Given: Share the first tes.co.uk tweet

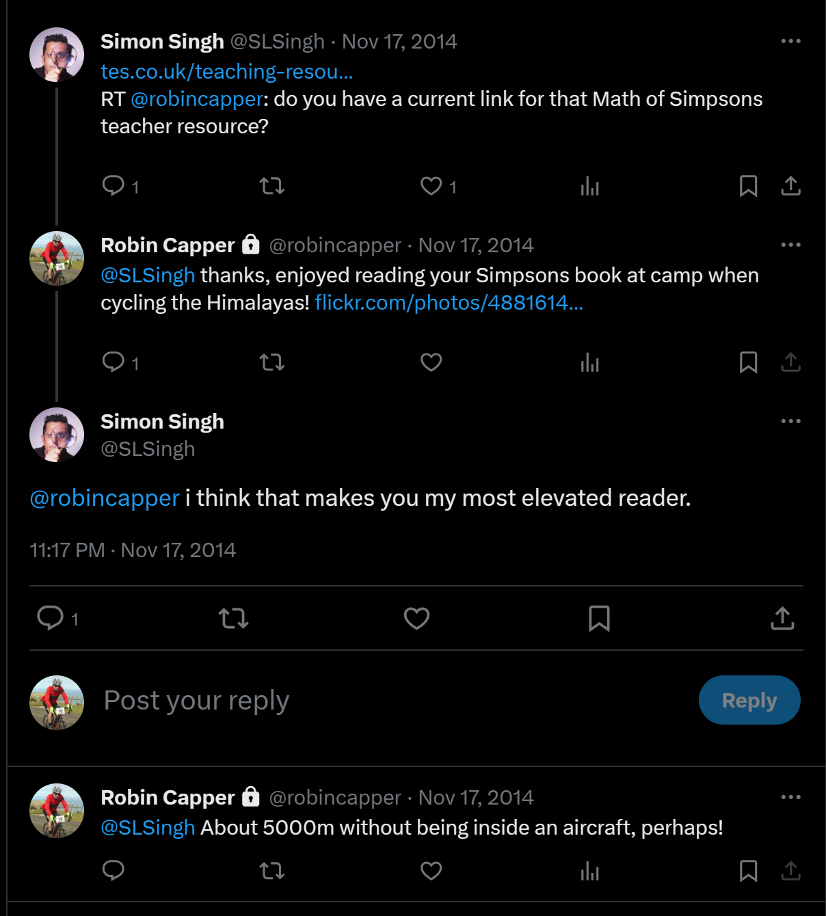Looking at the screenshot, I should pos(790,186).
